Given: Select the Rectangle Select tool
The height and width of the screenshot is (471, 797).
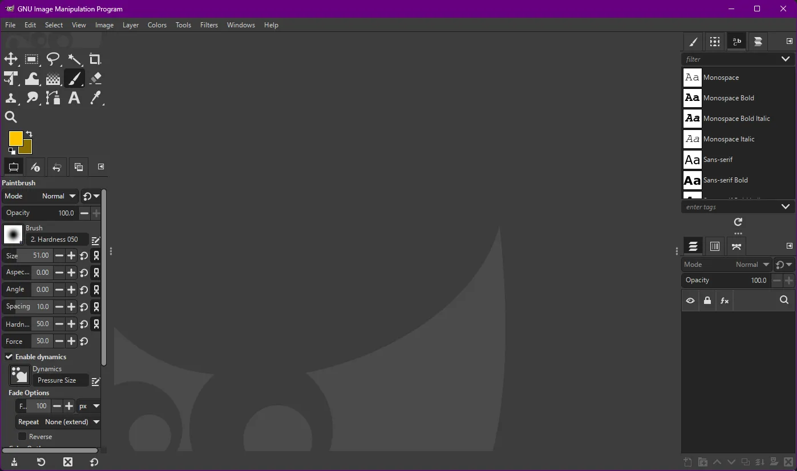Looking at the screenshot, I should 32,59.
